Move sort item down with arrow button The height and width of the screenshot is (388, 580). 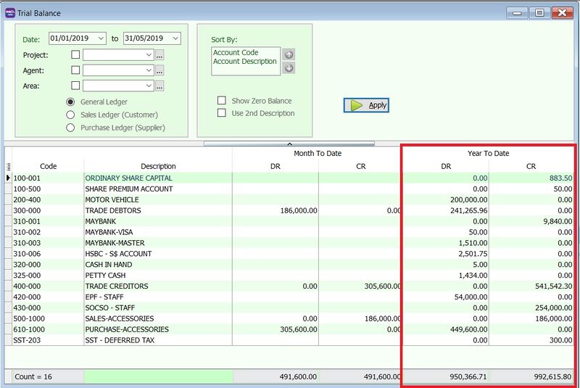coord(289,68)
